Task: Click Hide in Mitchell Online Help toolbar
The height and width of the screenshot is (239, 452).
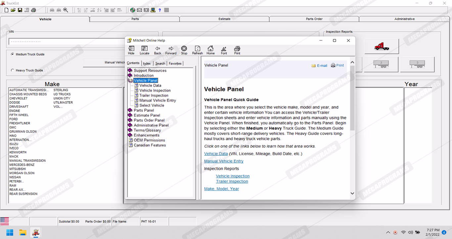Action: coord(131,50)
